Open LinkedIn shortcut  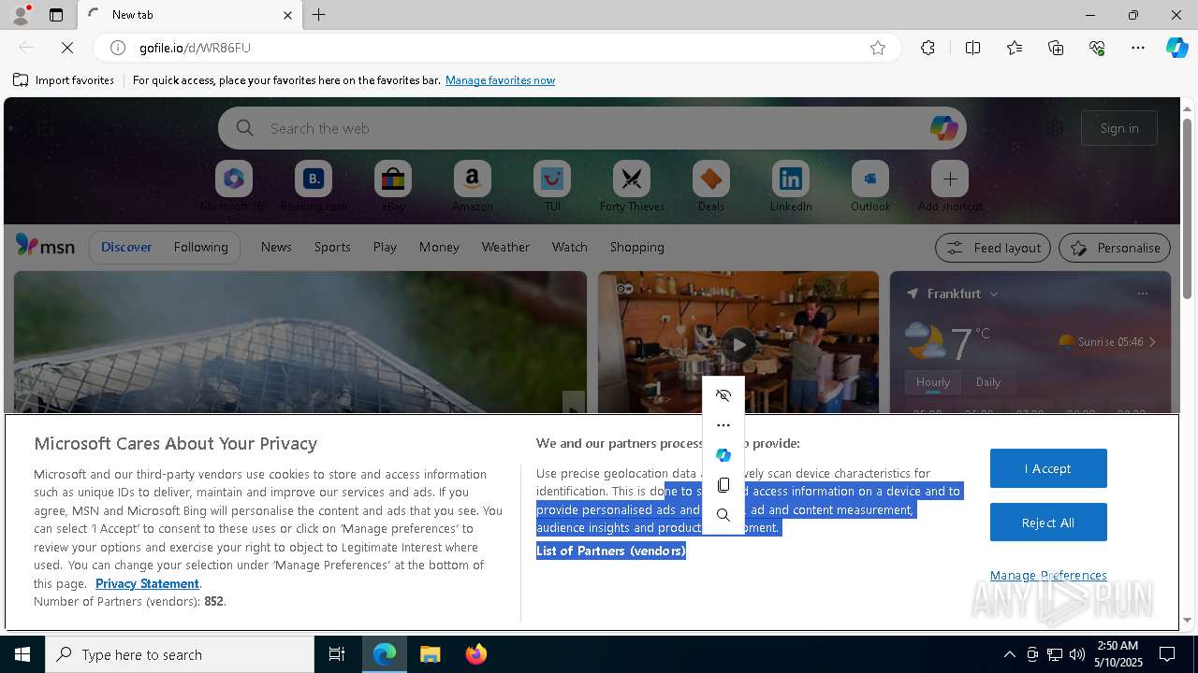pos(791,186)
